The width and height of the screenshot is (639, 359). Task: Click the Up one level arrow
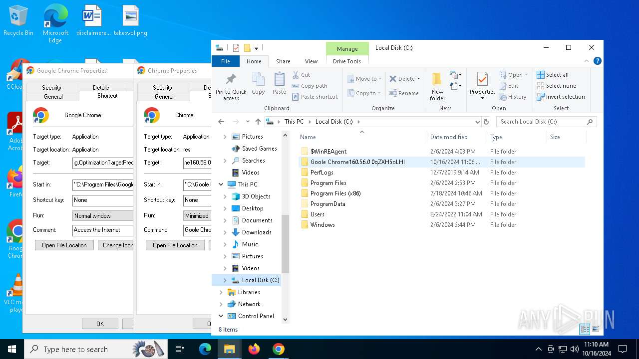pos(258,122)
